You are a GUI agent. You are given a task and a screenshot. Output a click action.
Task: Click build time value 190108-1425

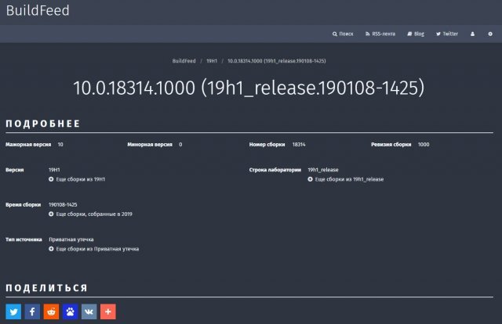63,204
